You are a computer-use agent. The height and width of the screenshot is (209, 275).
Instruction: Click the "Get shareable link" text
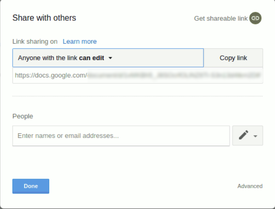click(221, 18)
